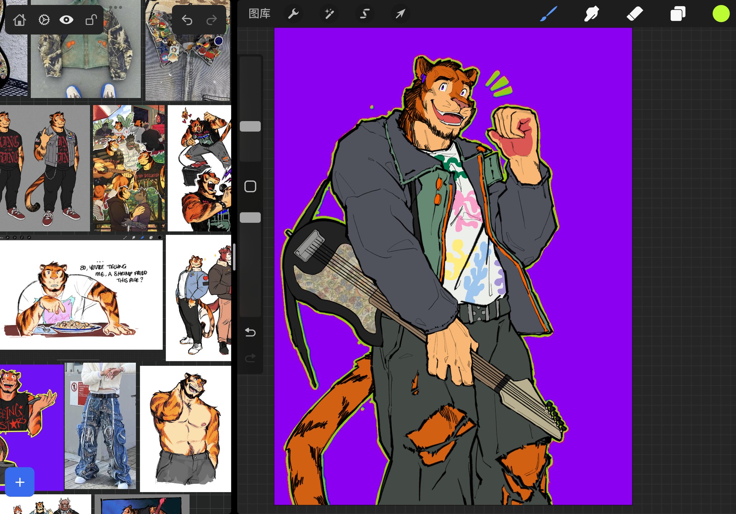Viewport: 736px width, 514px height.
Task: Open the Adjustments magic wand menu
Action: tap(329, 14)
